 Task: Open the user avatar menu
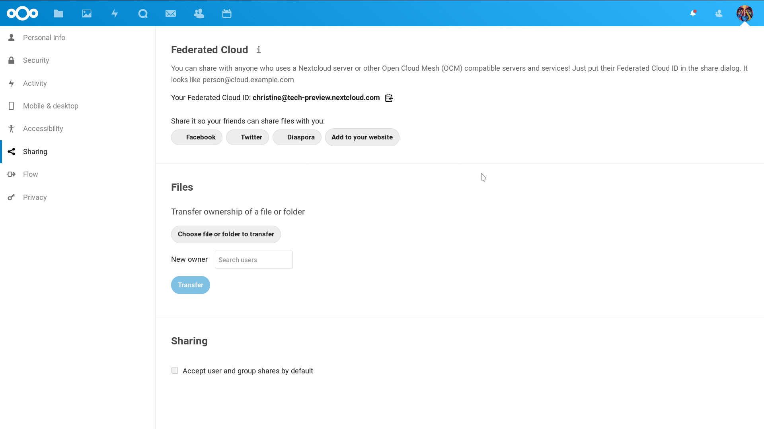tap(745, 14)
